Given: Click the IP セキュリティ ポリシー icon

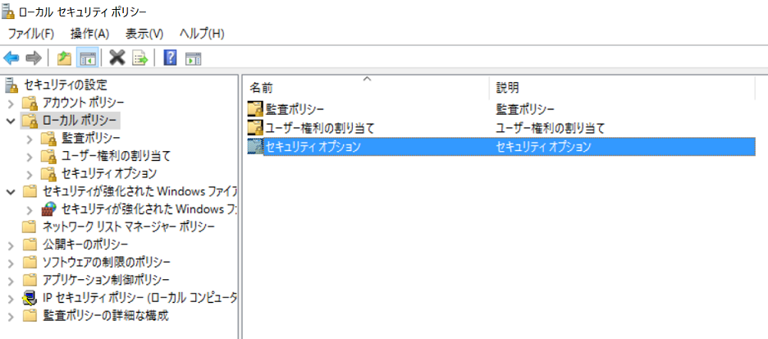Looking at the screenshot, I should tap(30, 298).
